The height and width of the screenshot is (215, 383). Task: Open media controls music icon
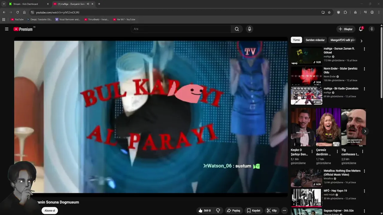point(365,12)
